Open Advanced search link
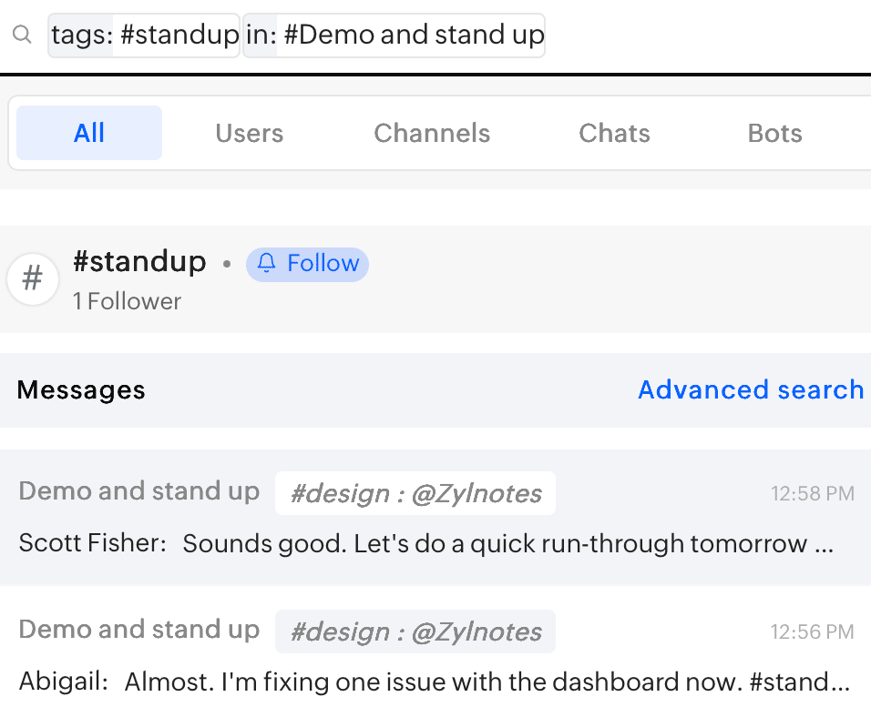Image resolution: width=871 pixels, height=717 pixels. coord(751,389)
